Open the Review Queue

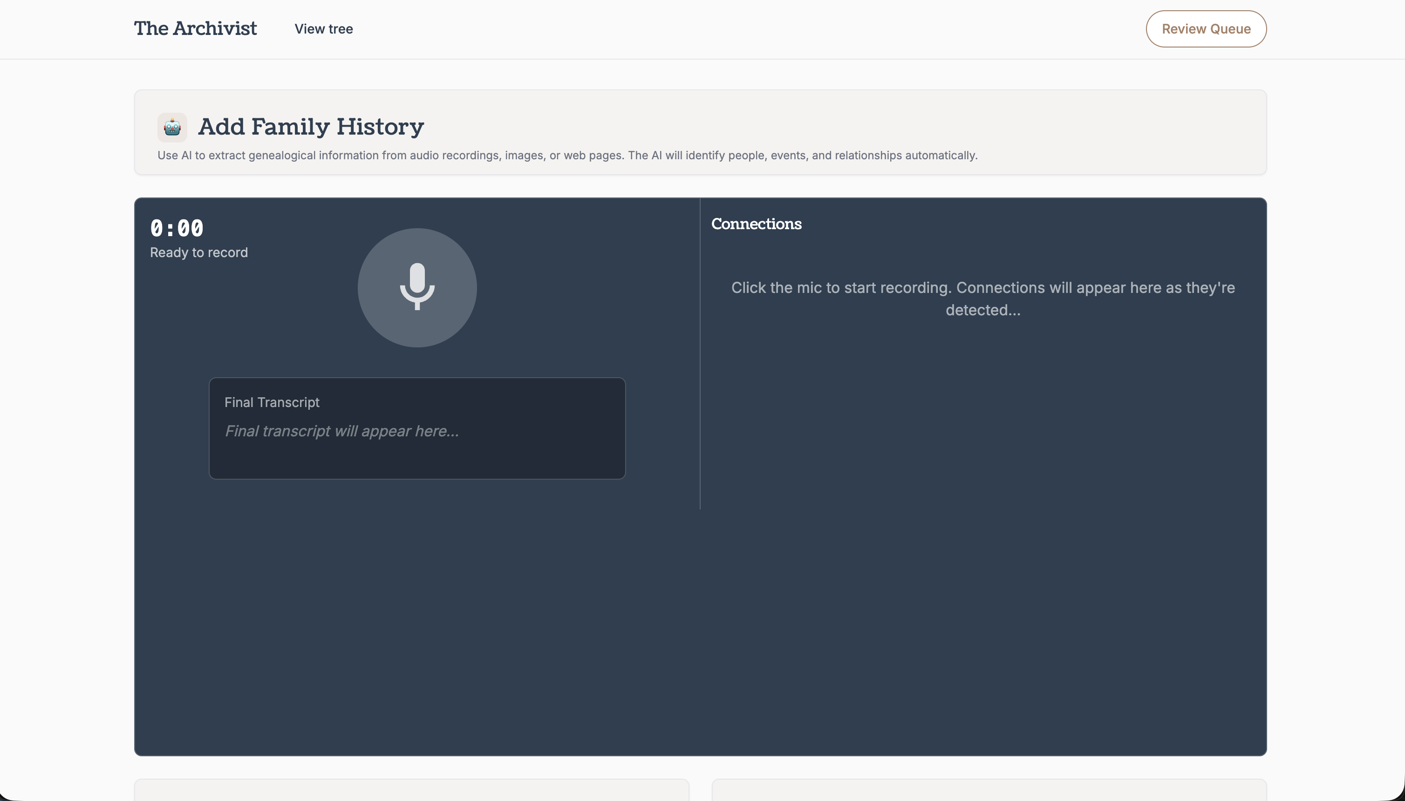1206,28
